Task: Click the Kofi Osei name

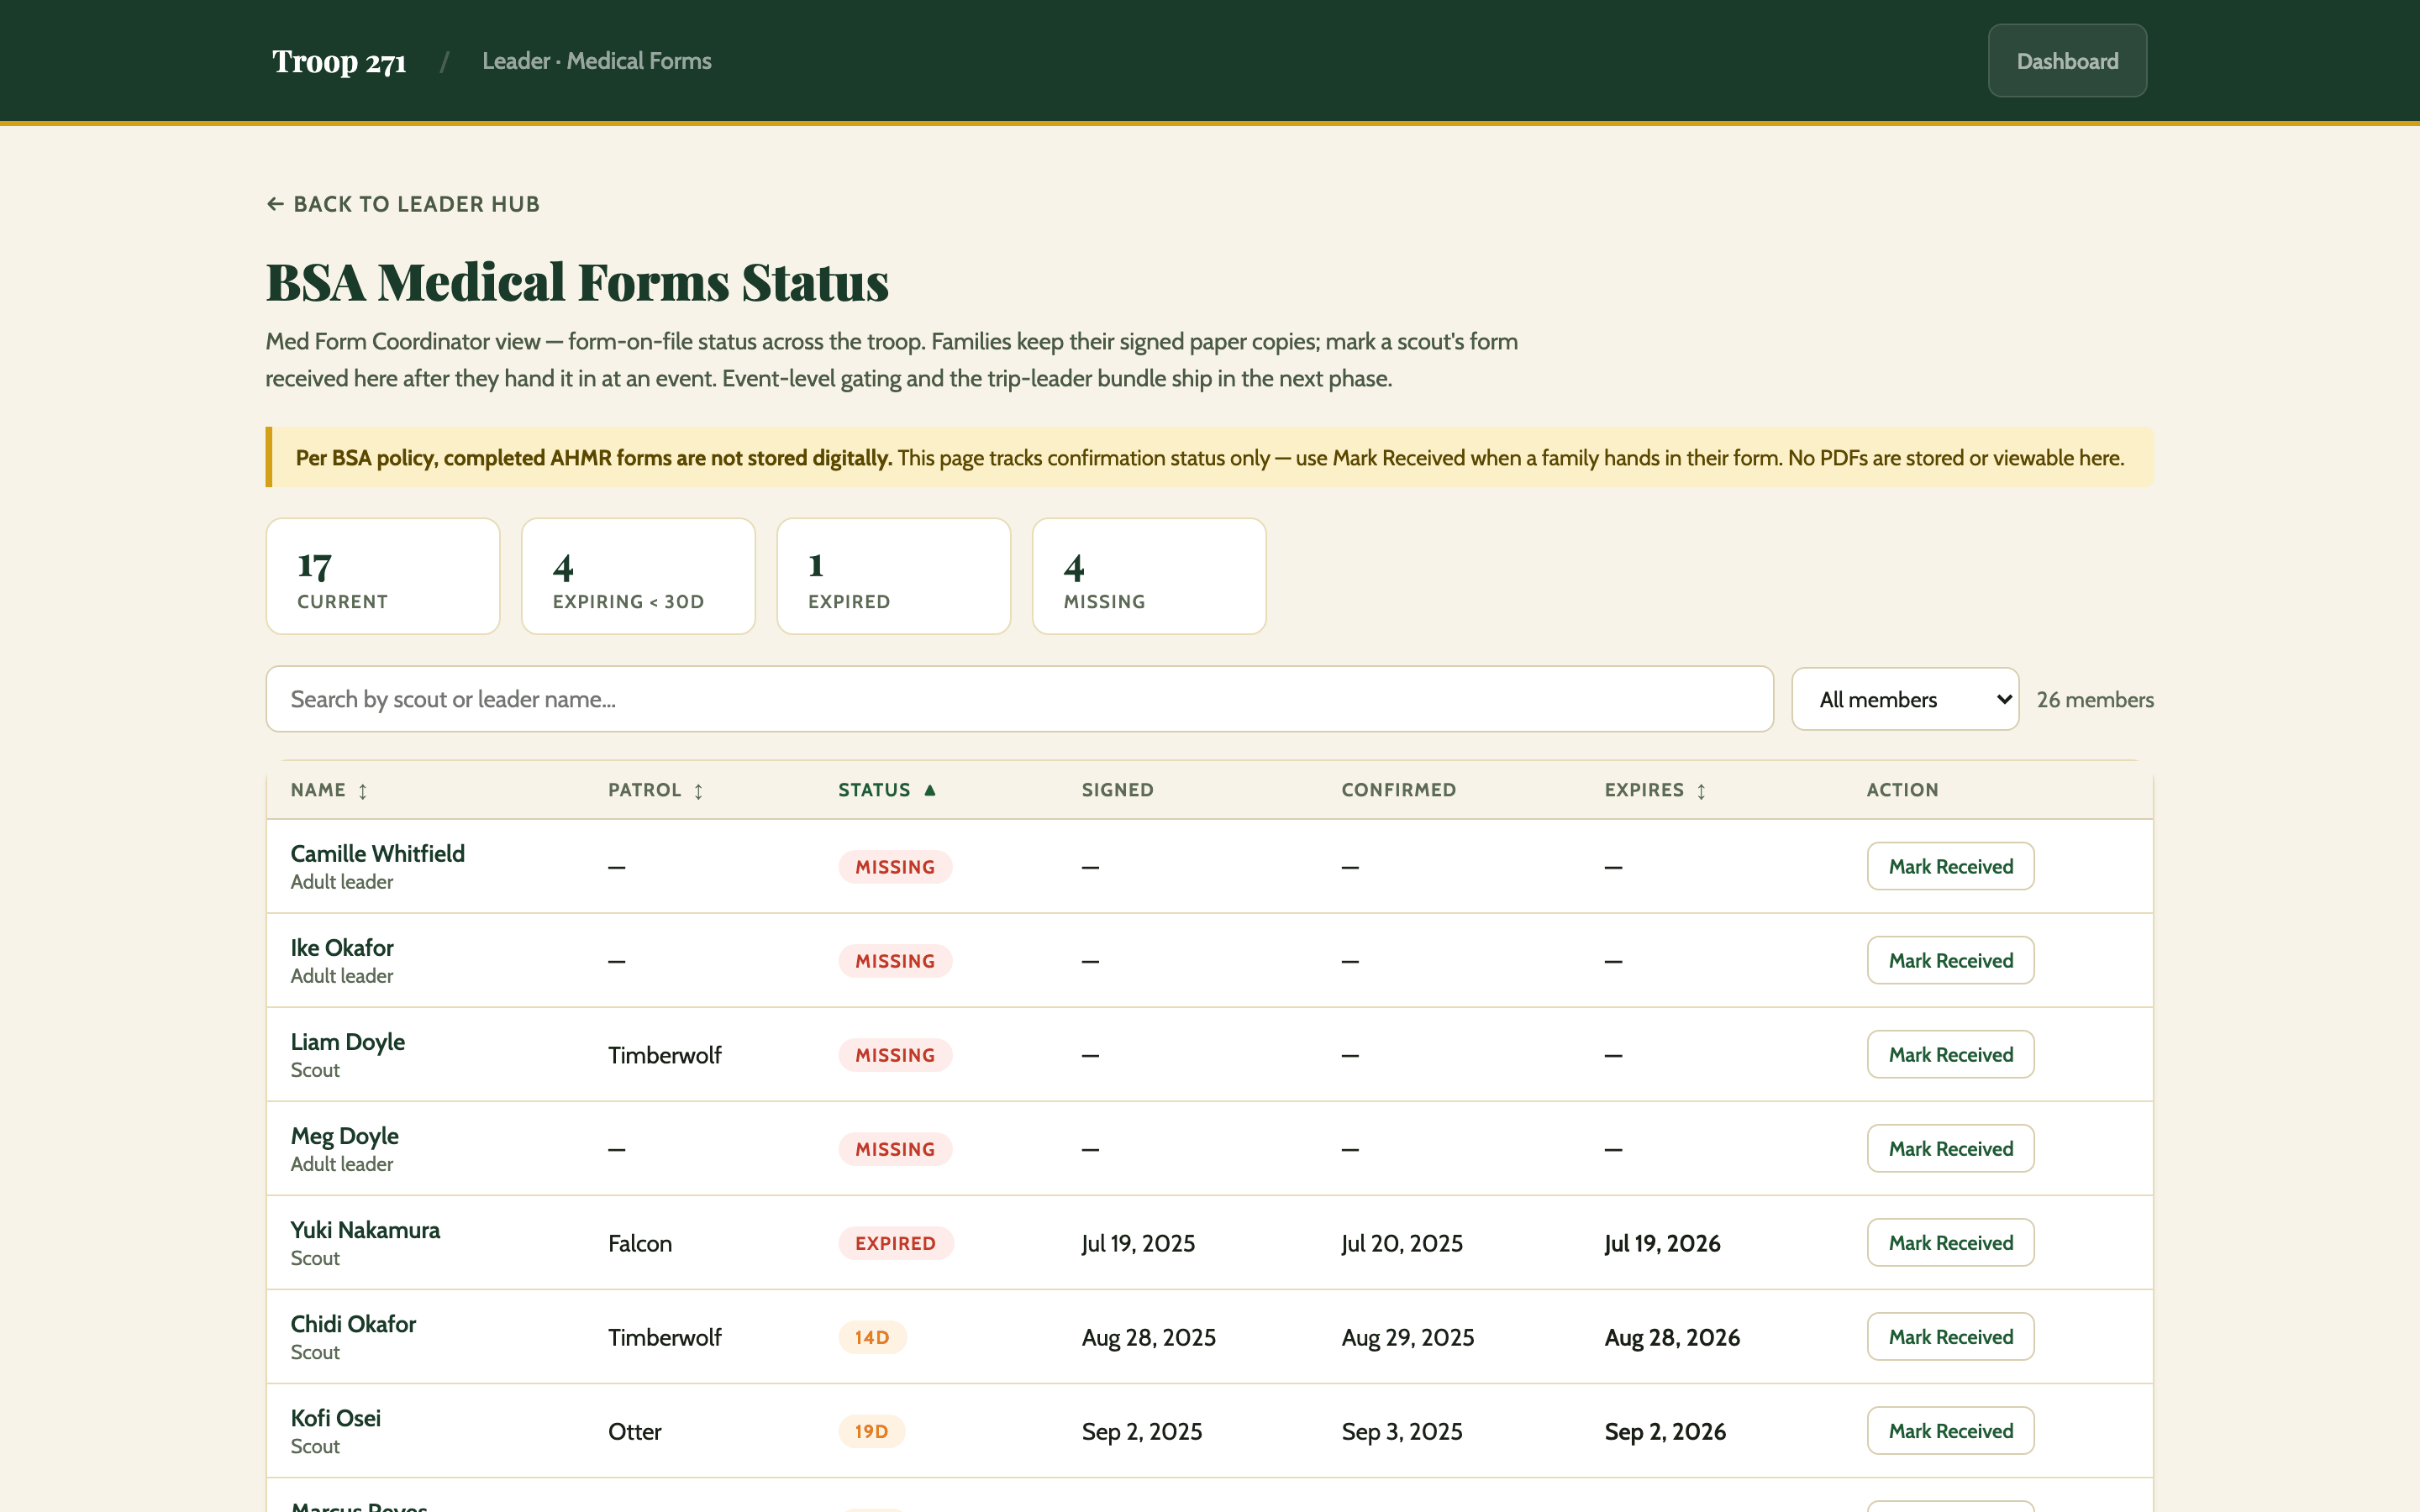Action: [x=335, y=1417]
